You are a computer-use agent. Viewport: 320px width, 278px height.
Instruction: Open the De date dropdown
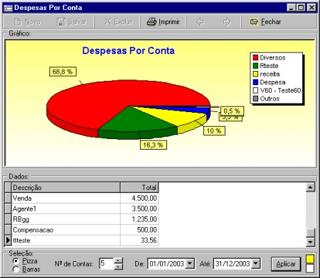[190, 264]
